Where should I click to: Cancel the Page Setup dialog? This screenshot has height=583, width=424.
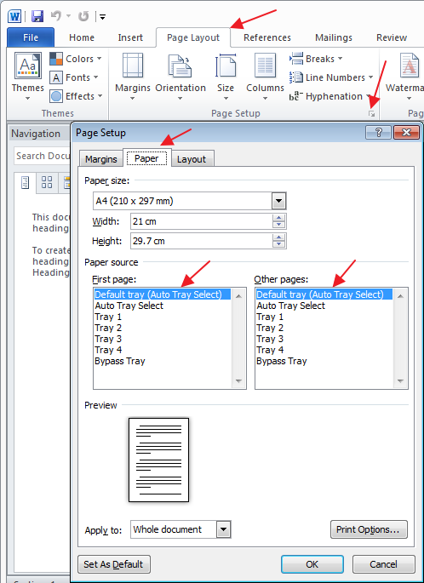coord(383,564)
